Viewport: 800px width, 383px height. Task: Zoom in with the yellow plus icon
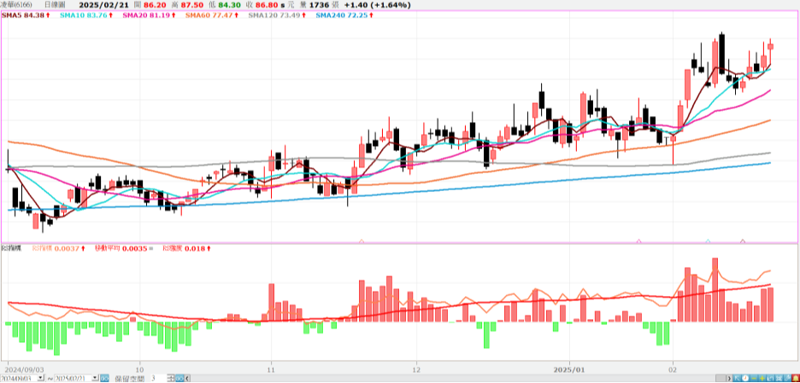tap(762, 379)
